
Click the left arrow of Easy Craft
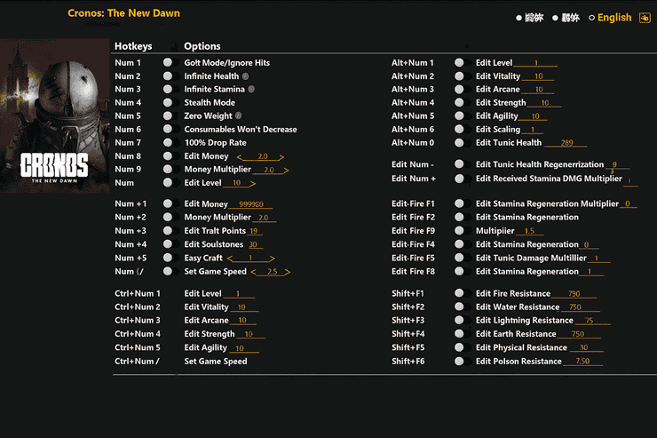(230, 259)
